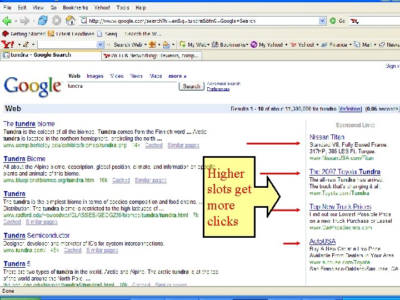Open the News search link
This screenshot has width=400, height=300.
pos(136,76)
